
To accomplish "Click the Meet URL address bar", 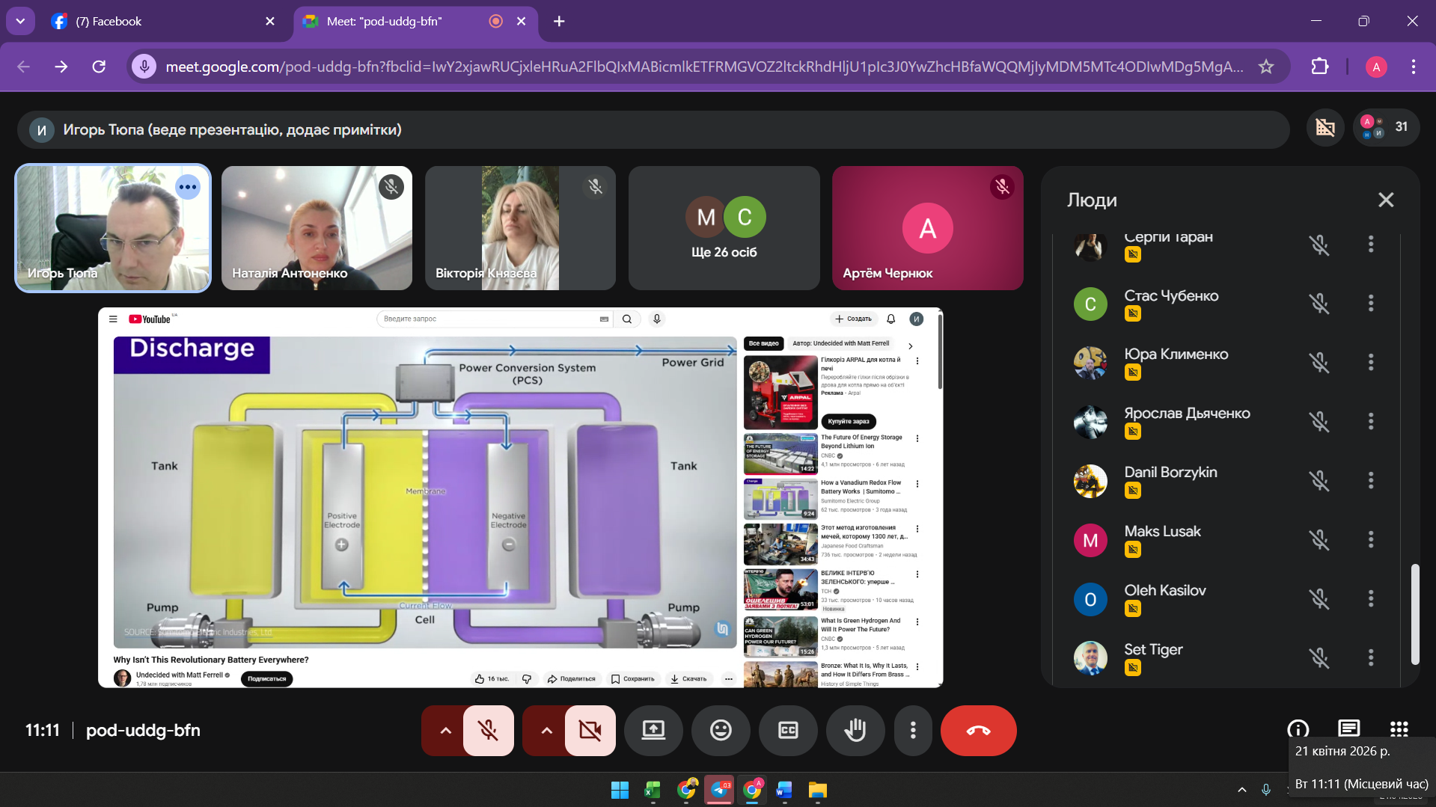I will [703, 67].
